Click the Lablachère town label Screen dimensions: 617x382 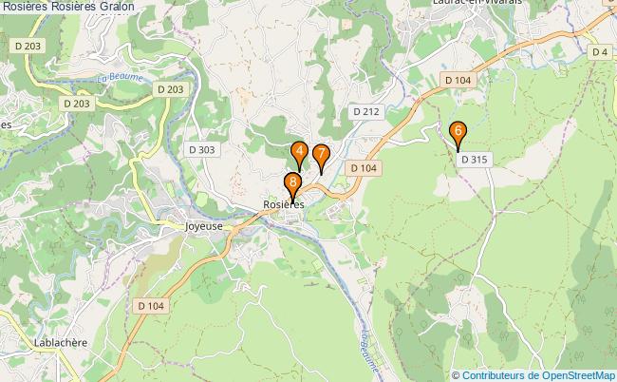pyautogui.click(x=61, y=343)
